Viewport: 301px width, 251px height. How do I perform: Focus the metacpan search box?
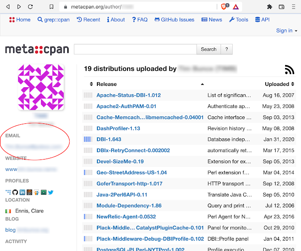tap(135, 49)
